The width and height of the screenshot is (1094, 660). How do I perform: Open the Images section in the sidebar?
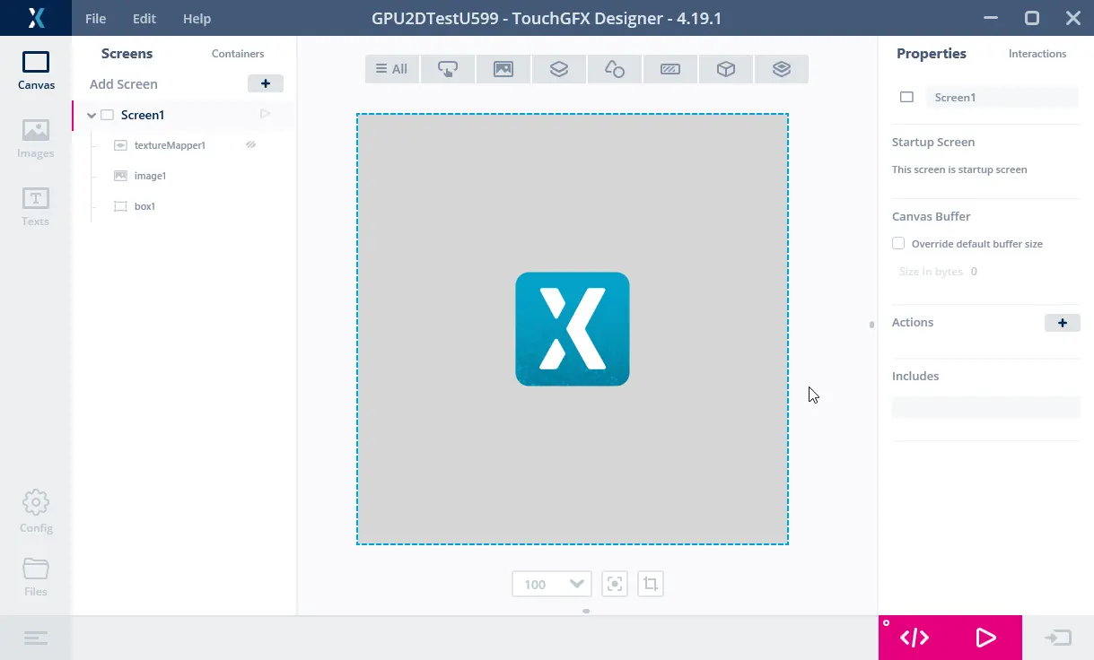click(x=36, y=138)
